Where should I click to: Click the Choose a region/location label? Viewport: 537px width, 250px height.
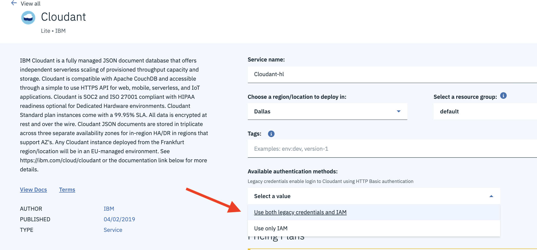click(297, 97)
